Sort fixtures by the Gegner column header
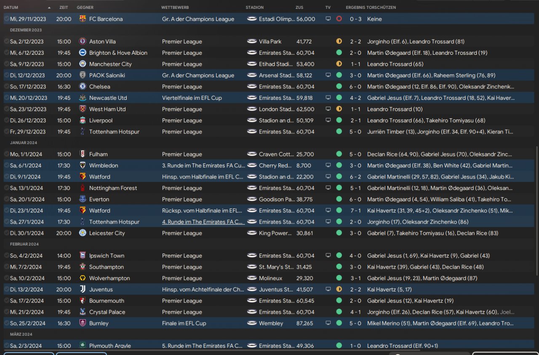The width and height of the screenshot is (539, 355). tap(85, 8)
